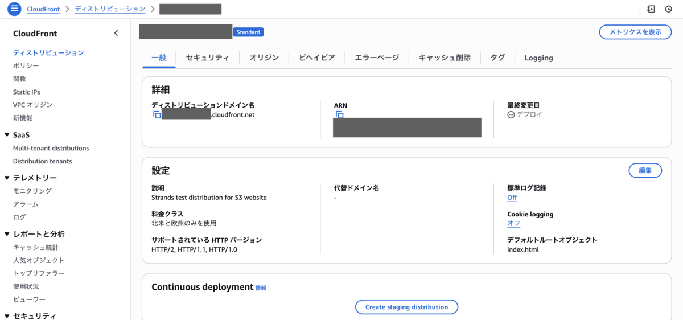
Task: Open Distribution tenants in sidebar
Action: click(x=43, y=162)
